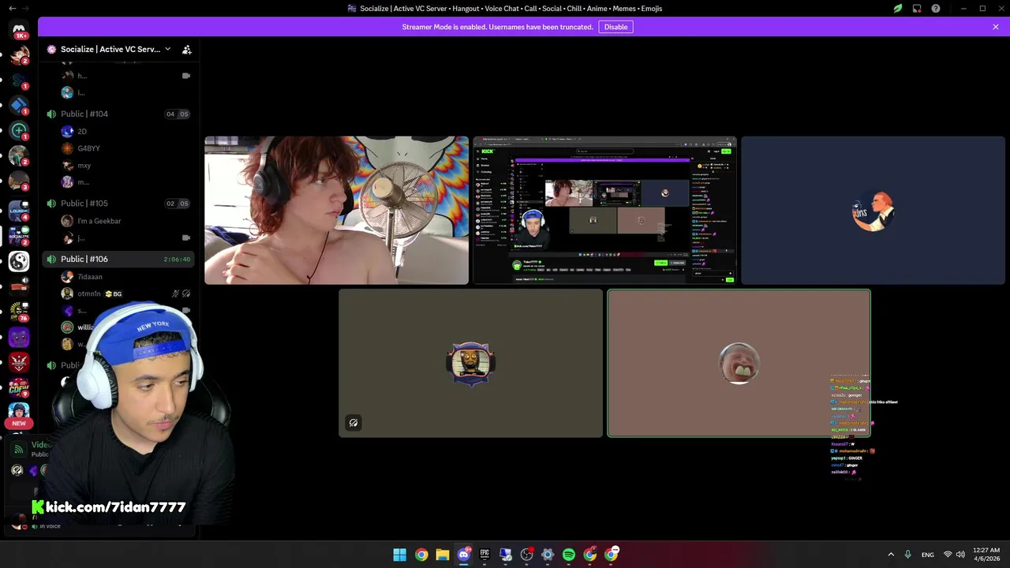Open the Socialize server icon in sidebar
The height and width of the screenshot is (568, 1010).
[x=19, y=234]
